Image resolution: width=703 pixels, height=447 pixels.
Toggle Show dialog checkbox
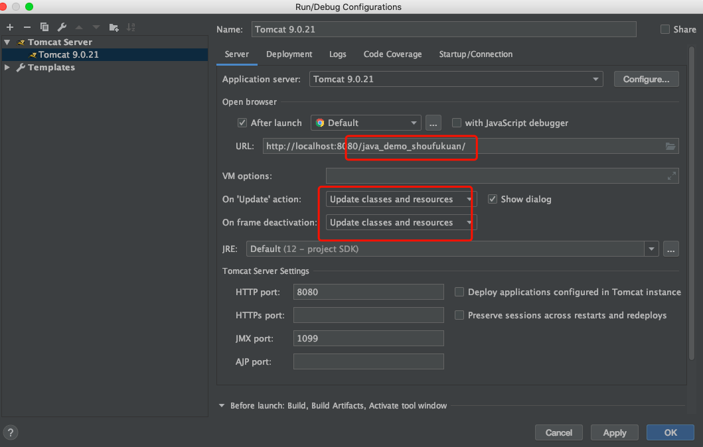pos(493,200)
